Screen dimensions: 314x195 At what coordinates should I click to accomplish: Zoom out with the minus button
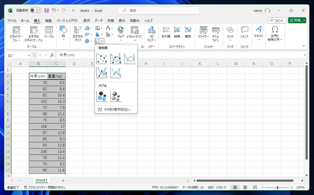point(263,188)
